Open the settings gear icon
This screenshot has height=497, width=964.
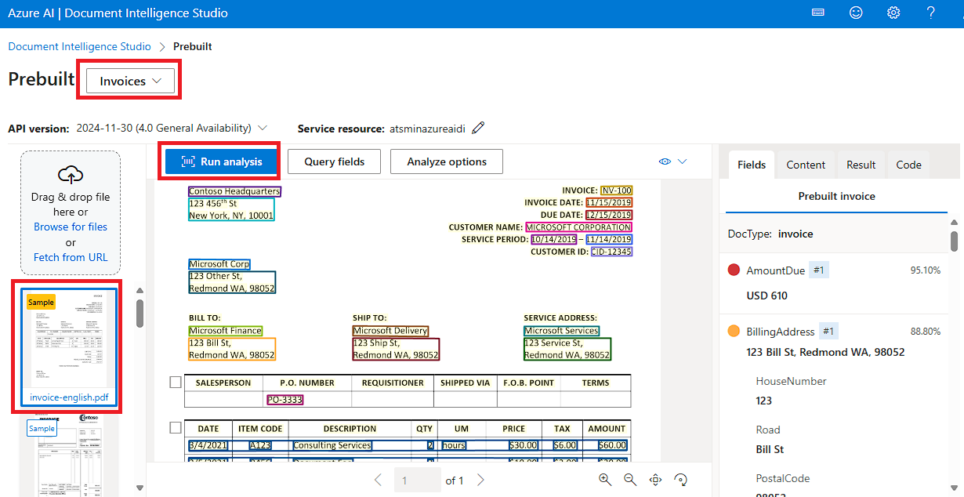893,13
